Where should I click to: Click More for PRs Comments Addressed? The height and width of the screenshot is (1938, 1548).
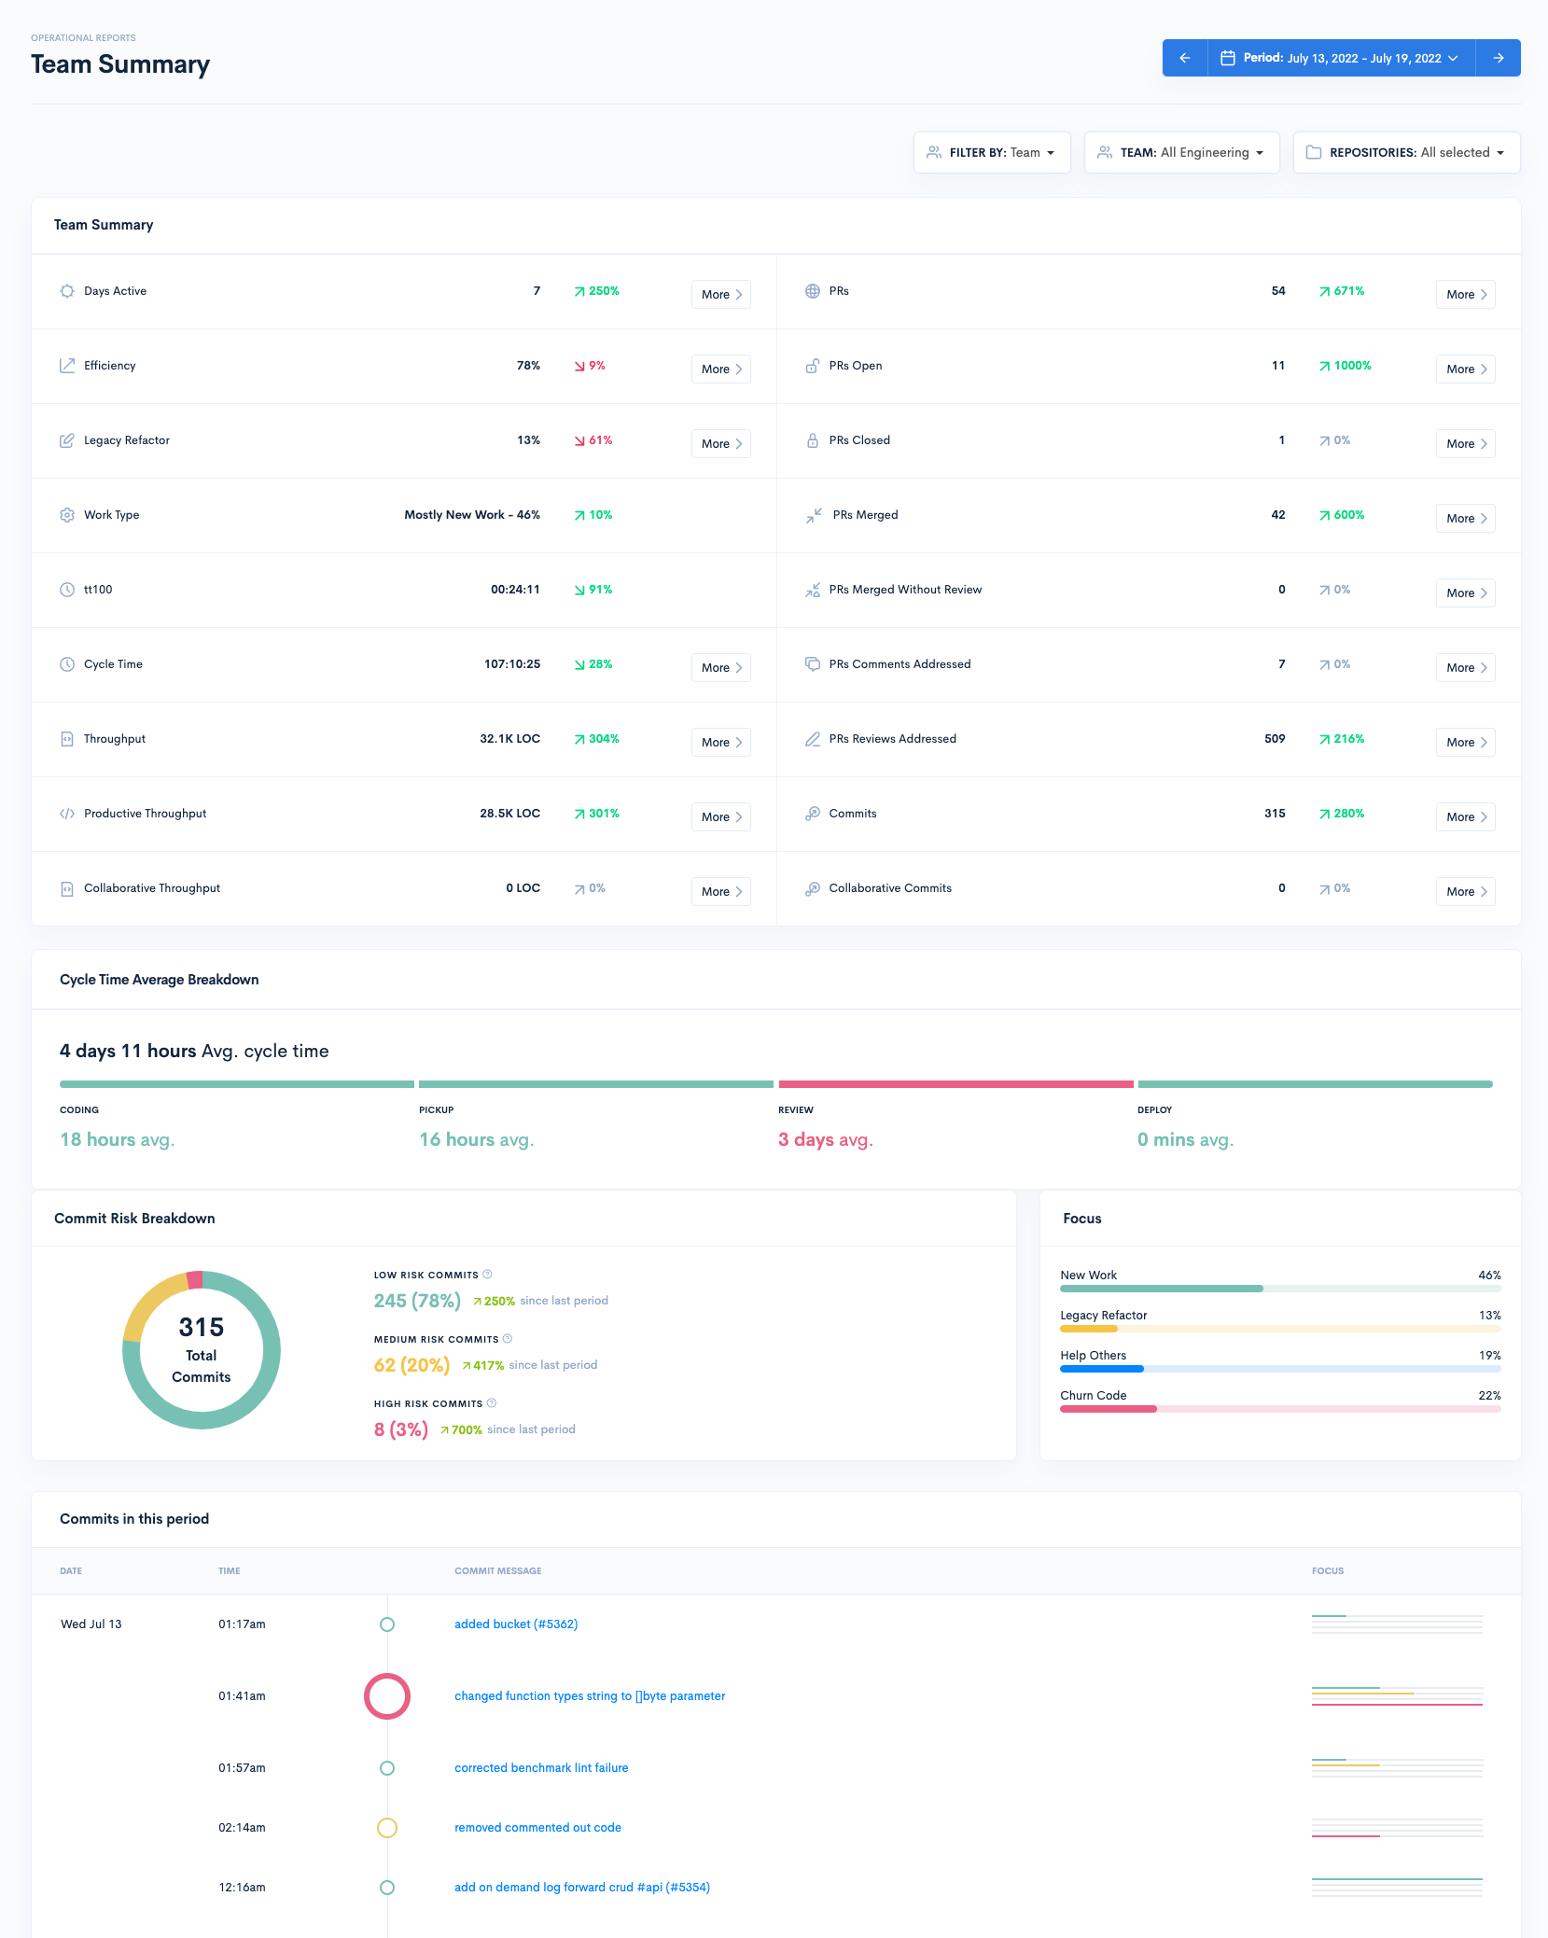(1466, 667)
